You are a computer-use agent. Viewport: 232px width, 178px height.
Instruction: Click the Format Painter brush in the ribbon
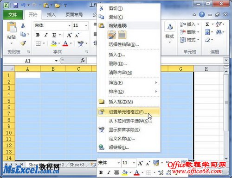point(23,43)
